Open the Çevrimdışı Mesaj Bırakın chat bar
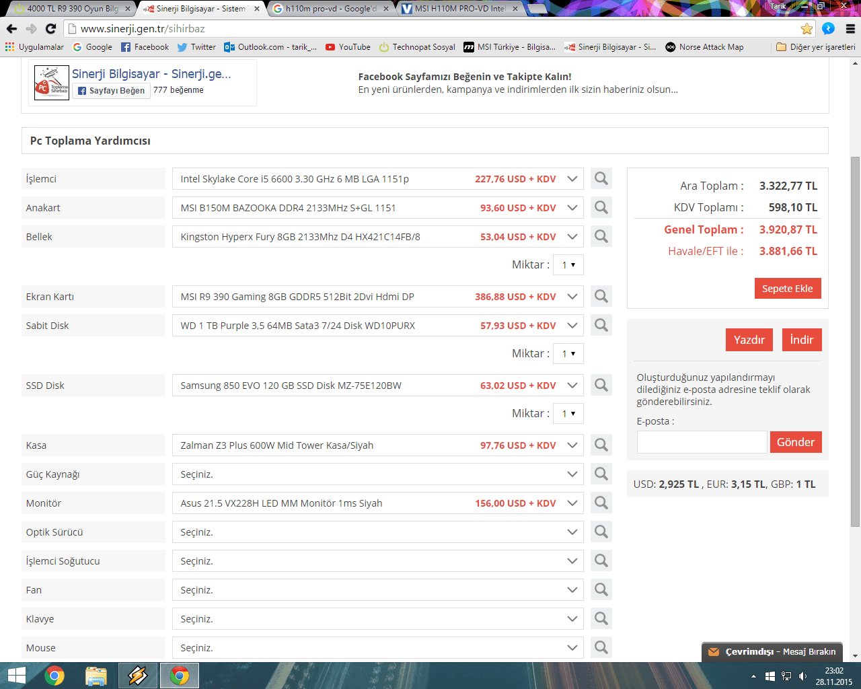 772,651
